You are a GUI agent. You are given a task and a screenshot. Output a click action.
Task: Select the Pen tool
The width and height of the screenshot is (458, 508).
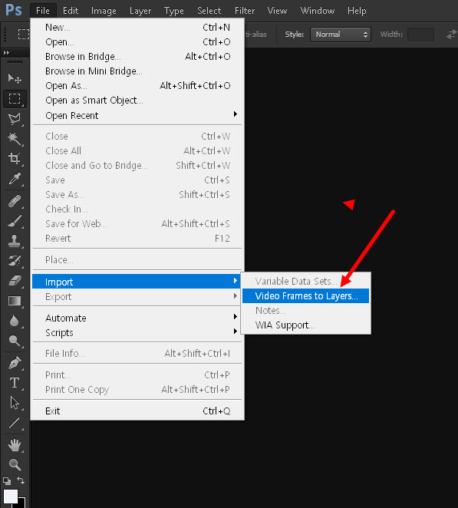15,363
